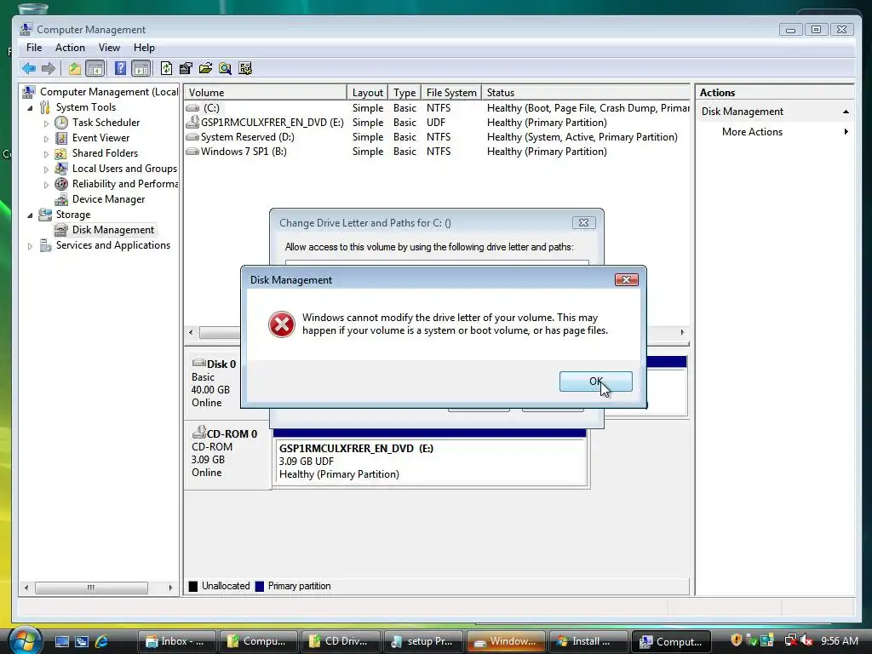Toggle Show/Hide Console Tree toolbar icon
Viewport: 872px width, 654px height.
tap(95, 68)
